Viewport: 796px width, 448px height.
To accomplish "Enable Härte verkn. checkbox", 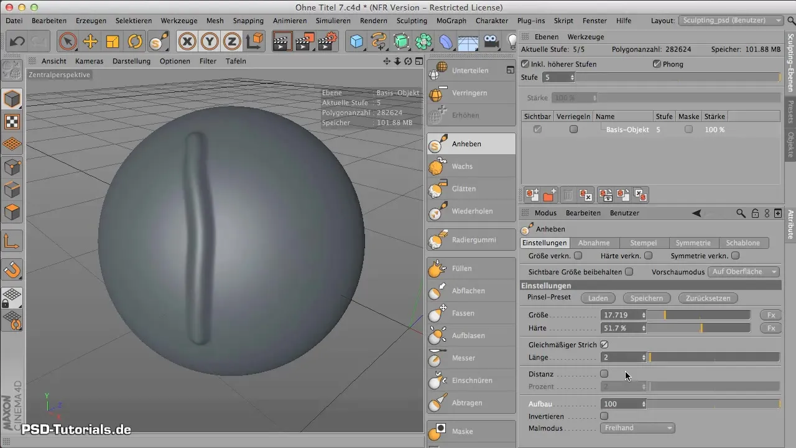I will [648, 256].
